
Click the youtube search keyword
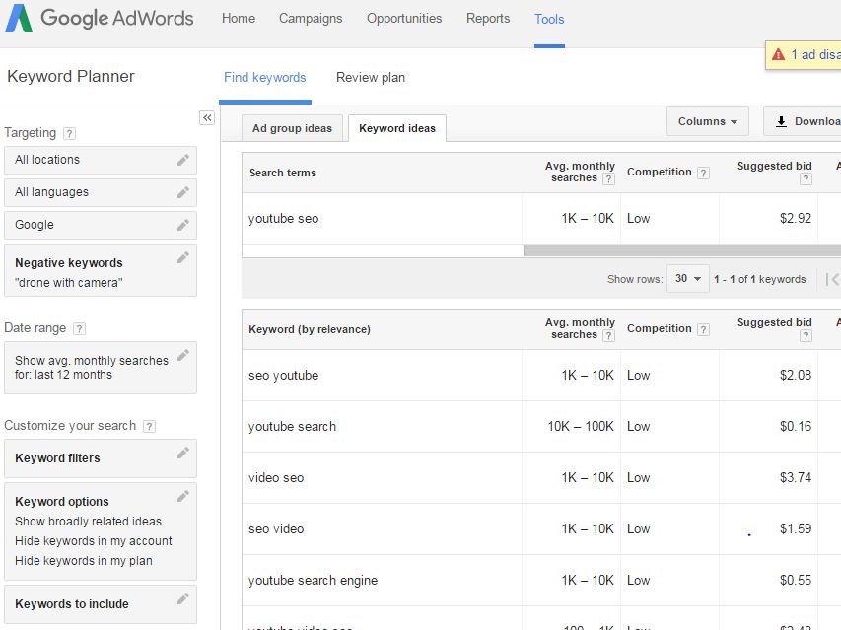[292, 427]
